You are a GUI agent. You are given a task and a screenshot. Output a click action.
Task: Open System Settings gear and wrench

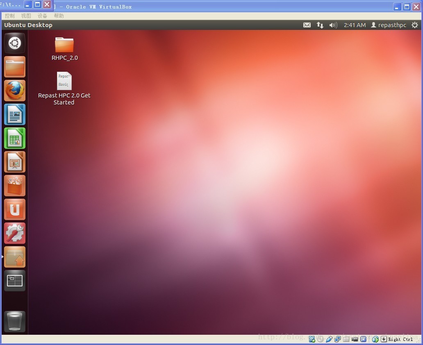[15, 233]
